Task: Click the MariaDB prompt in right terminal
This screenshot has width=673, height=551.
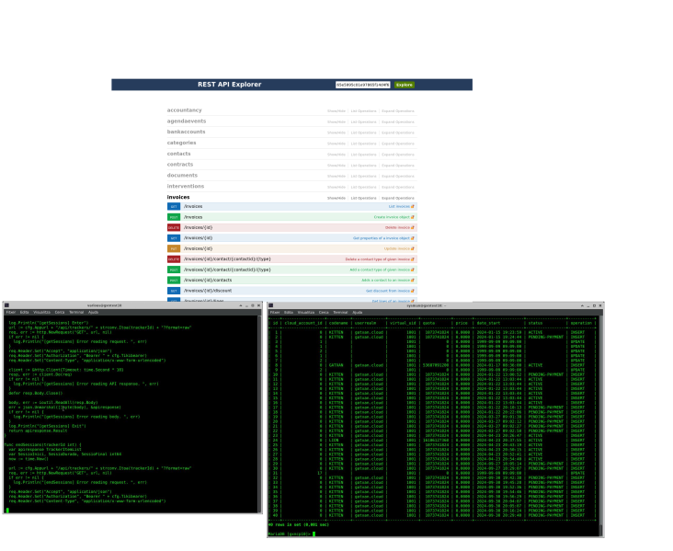Action: pyautogui.click(x=290, y=534)
